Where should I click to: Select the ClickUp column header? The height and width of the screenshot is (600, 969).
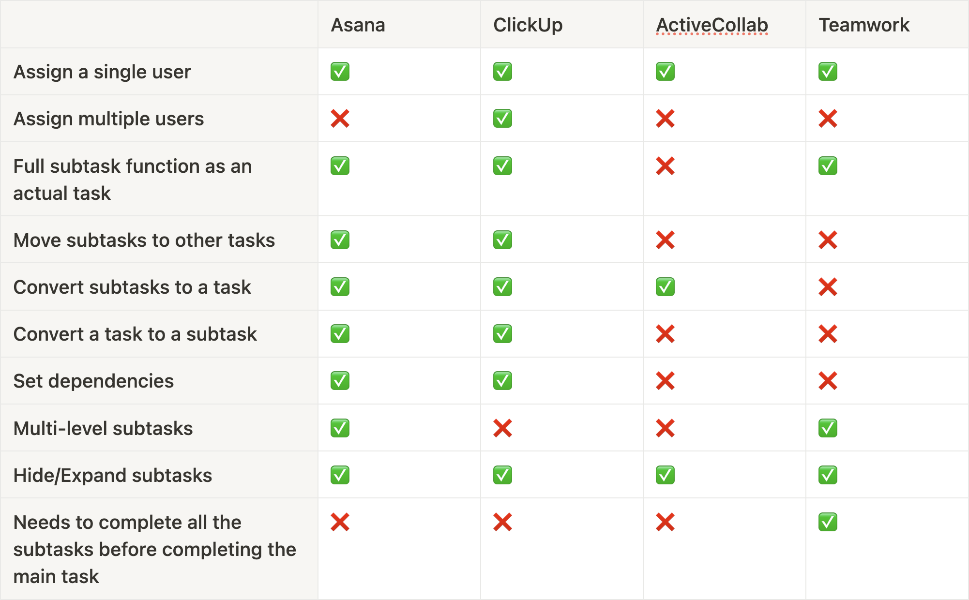528,25
